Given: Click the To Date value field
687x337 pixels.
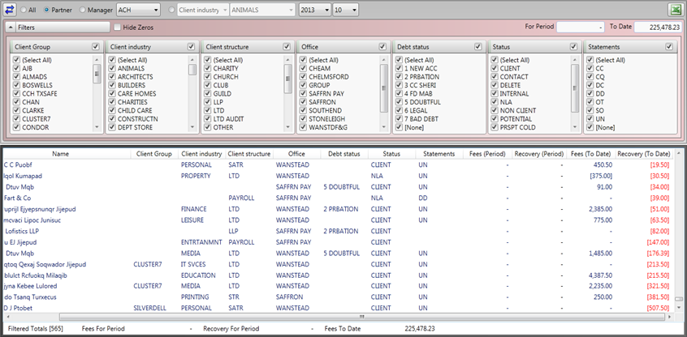Looking at the screenshot, I should click(659, 27).
